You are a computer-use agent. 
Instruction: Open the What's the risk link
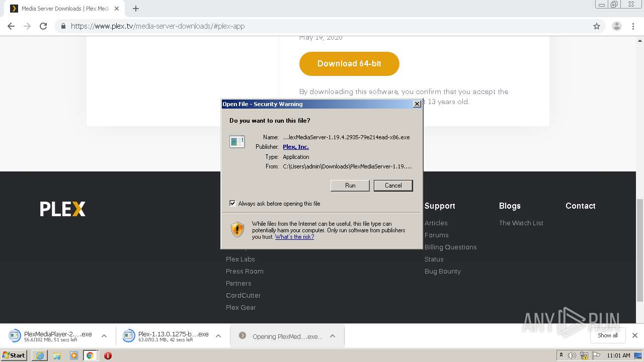[x=294, y=237]
